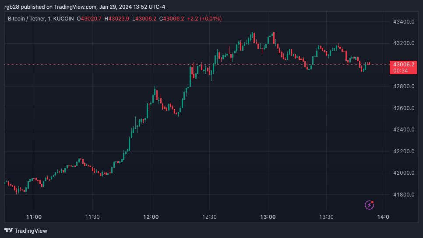Click the 42000.0 price axis label
Screen dimensions: 423x238
(x=404, y=173)
